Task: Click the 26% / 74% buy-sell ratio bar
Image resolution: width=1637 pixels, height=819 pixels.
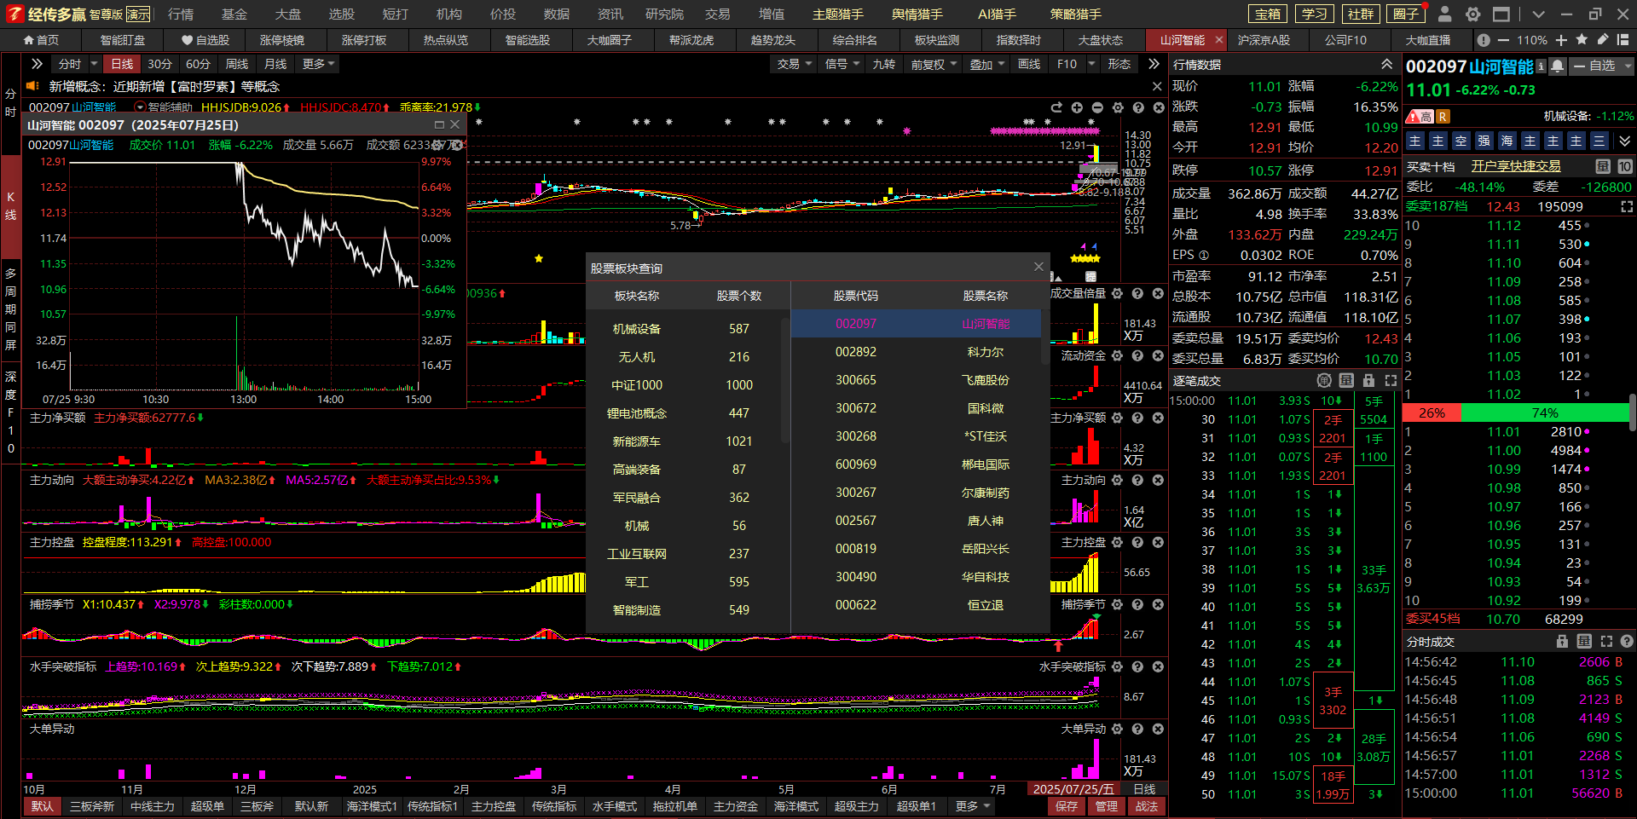Action: click(x=1516, y=412)
